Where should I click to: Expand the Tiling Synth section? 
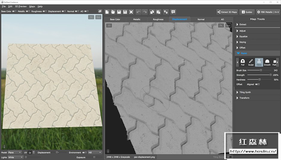click(x=257, y=92)
